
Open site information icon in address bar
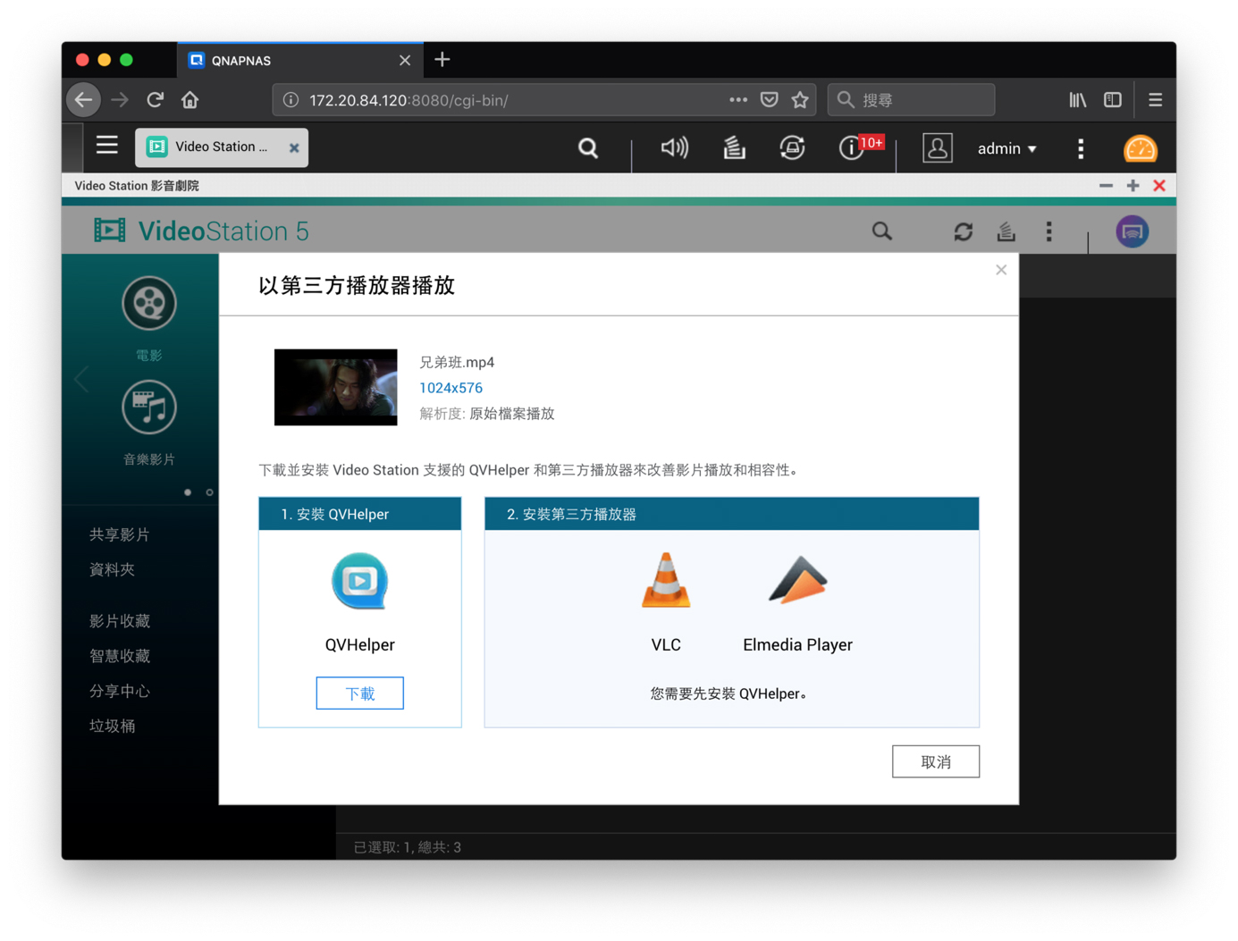[x=291, y=100]
